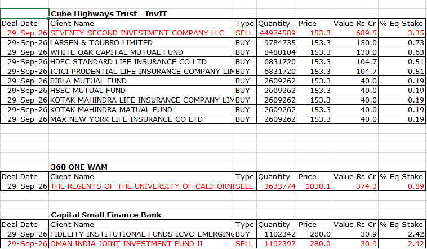Click MAX NEW YORK LIFE INSURANCE cell
The width and height of the screenshot is (427, 249).
(x=141, y=119)
